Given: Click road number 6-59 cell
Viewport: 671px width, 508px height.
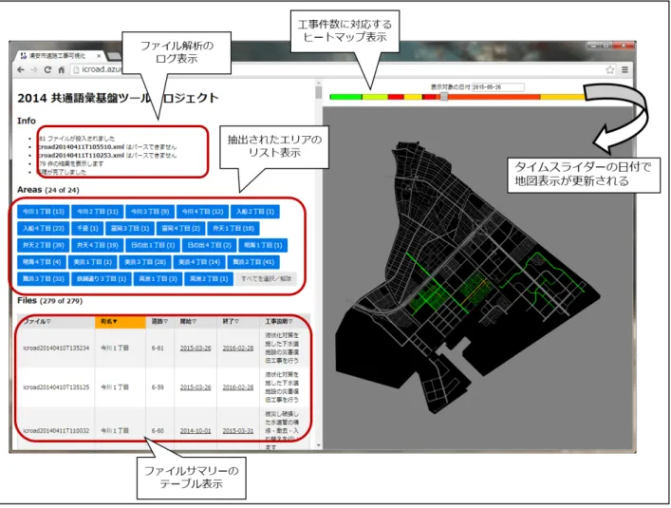Looking at the screenshot, I should point(158,387).
